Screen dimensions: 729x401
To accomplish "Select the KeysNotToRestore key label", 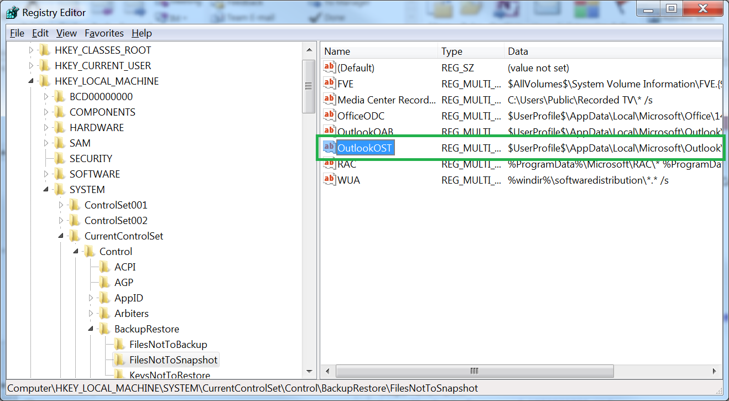I will [x=169, y=375].
